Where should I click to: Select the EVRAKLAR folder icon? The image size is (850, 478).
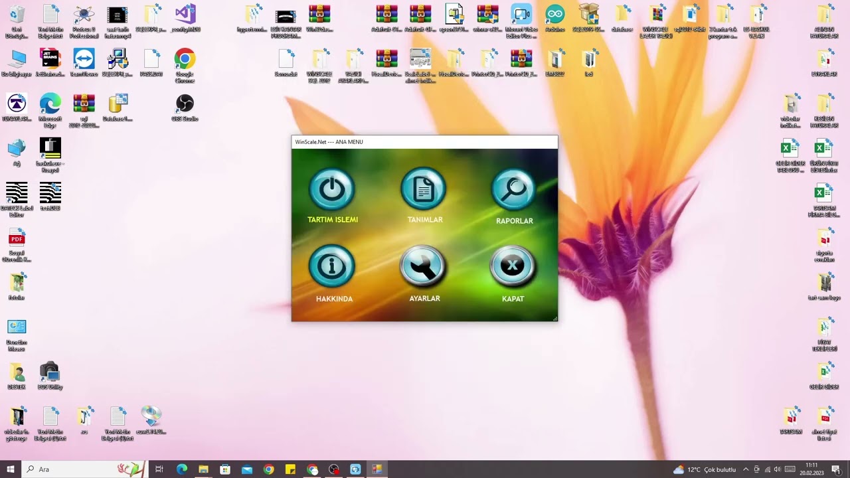click(x=824, y=62)
